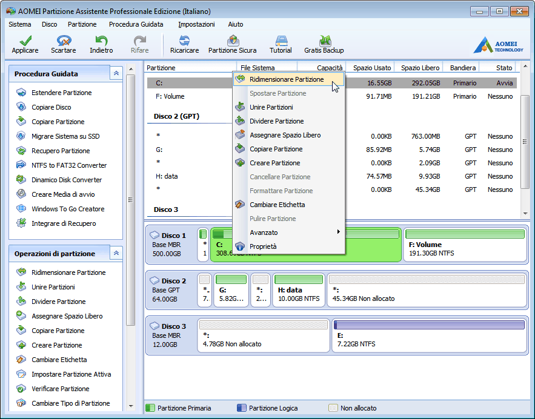Select Migrare Sistema su SSD wizard
The width and height of the screenshot is (535, 419).
click(65, 136)
